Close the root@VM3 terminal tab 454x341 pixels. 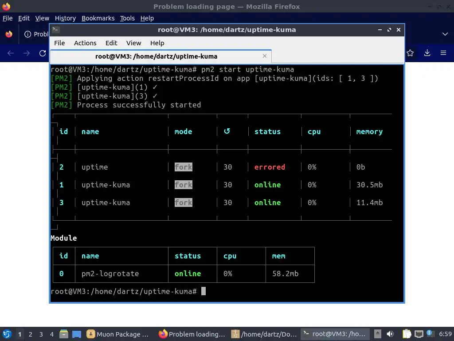point(265,56)
